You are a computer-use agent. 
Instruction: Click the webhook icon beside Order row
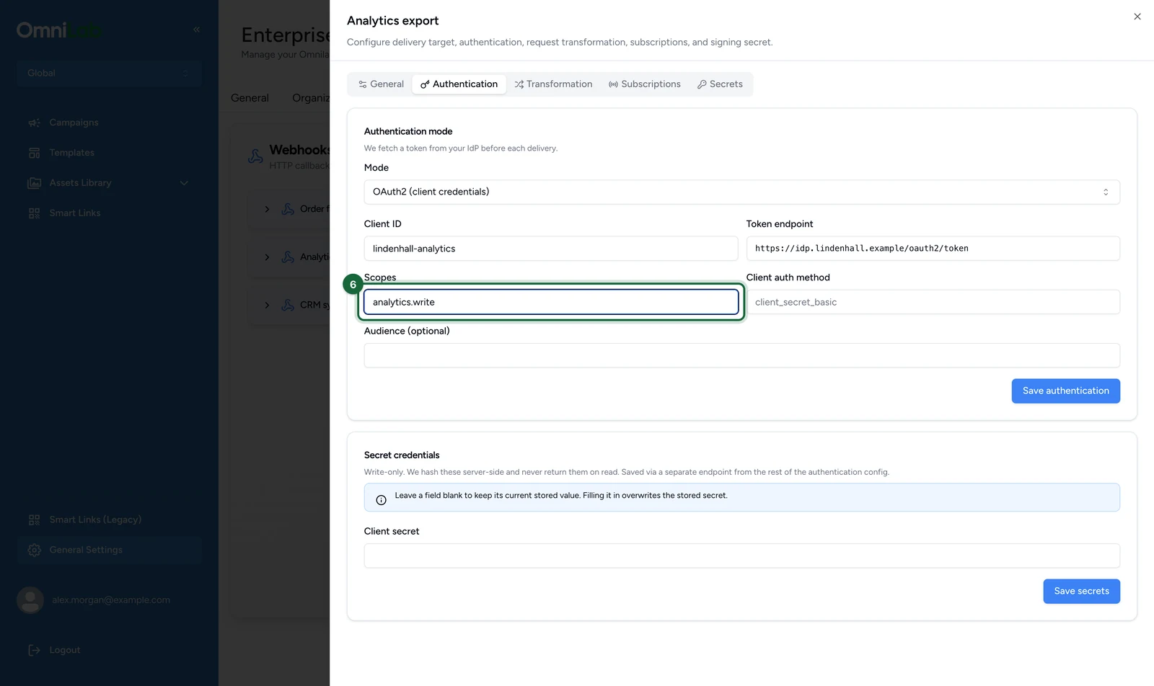pyautogui.click(x=288, y=209)
